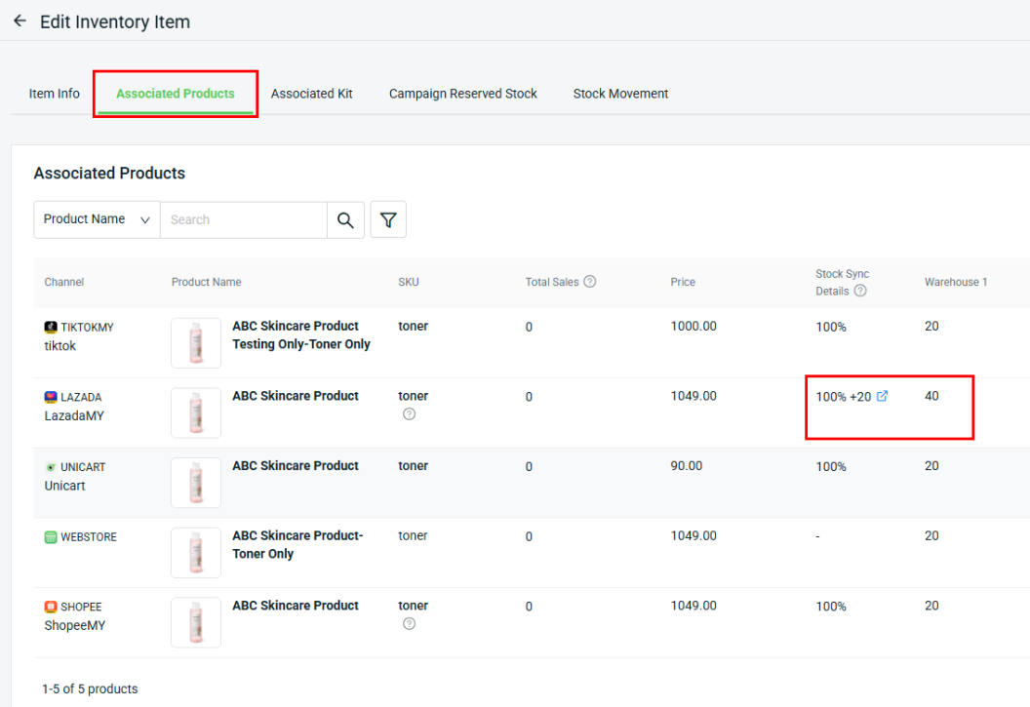This screenshot has height=707, width=1030.
Task: Expand the Product Name search-type dropdown
Action: 97,219
